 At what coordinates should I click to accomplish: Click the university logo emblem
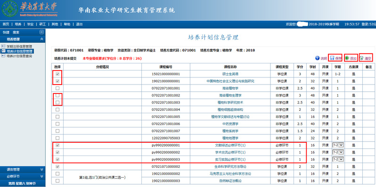click(10, 9)
